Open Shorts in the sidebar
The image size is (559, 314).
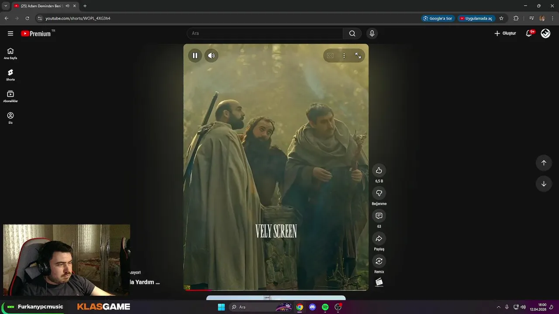[10, 75]
